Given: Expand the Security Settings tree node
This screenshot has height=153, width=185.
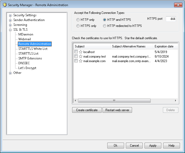Looking at the screenshot, I should coord(10,15).
